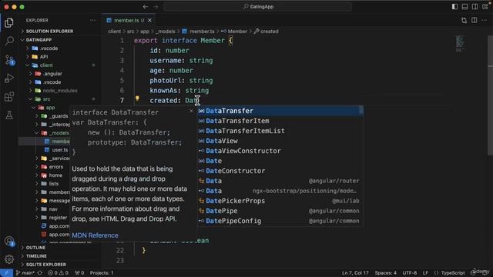Screen dimensions: 493x277
Task: Open Source Control view in activity bar
Action: [x=9, y=60]
